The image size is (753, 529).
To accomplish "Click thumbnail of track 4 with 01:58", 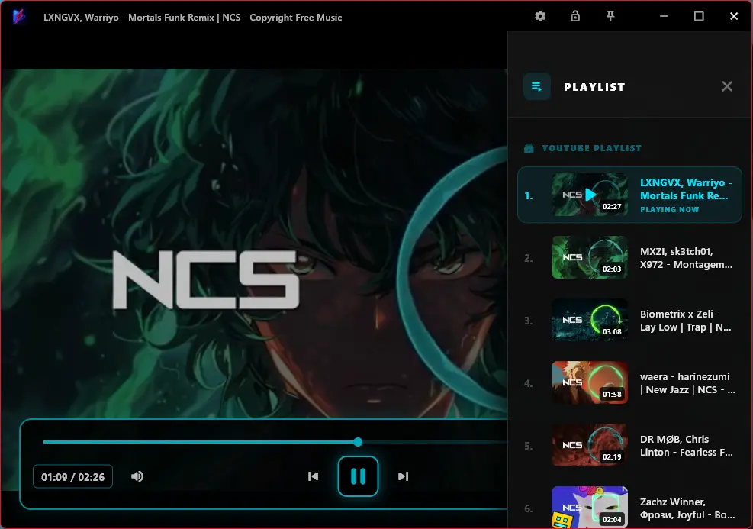I will [590, 382].
